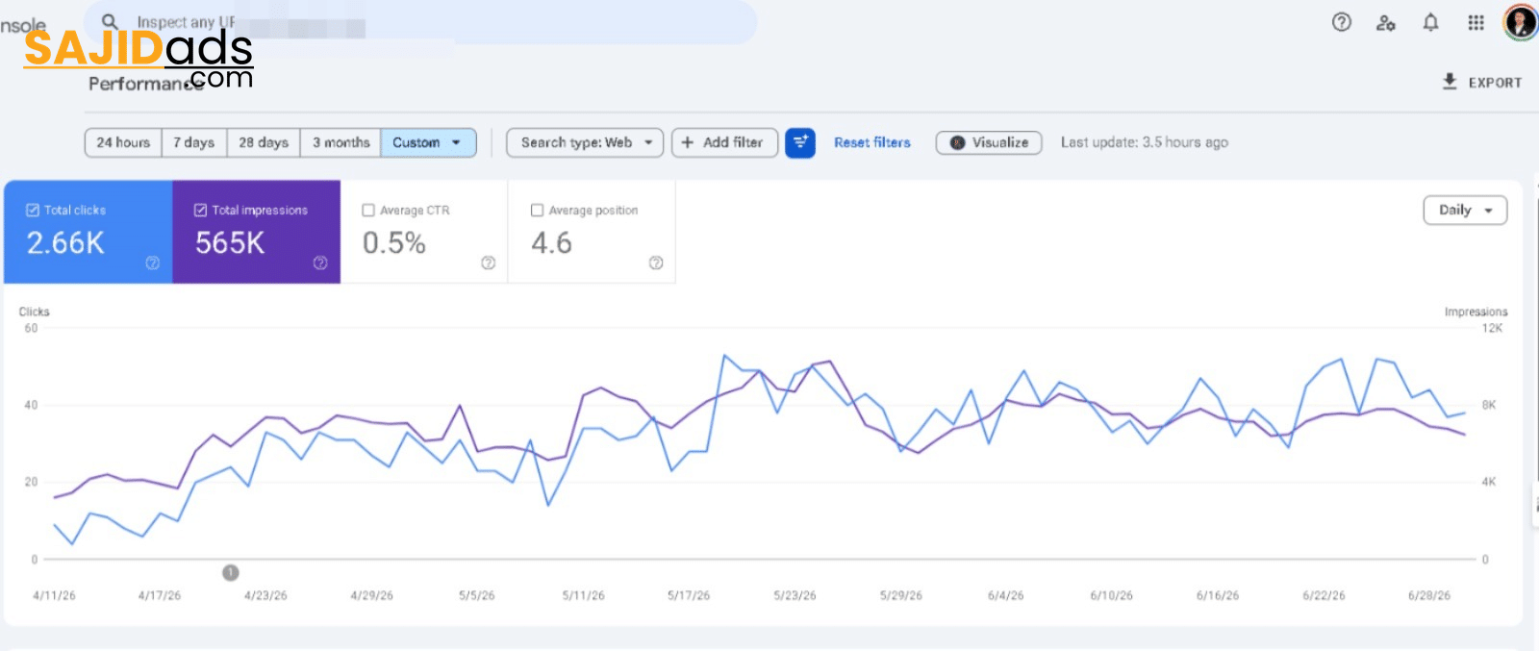Click the Inspect any URL search field

click(420, 22)
